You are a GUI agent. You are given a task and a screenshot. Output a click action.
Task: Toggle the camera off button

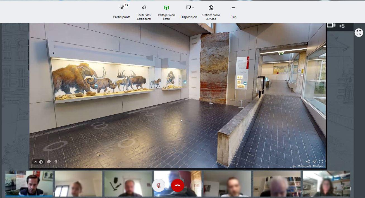pyautogui.click(x=196, y=185)
